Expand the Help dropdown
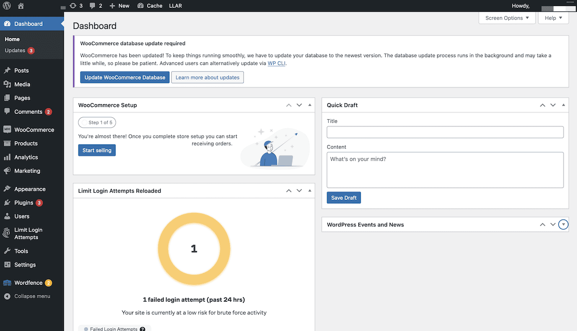This screenshot has height=331, width=577. point(553,18)
